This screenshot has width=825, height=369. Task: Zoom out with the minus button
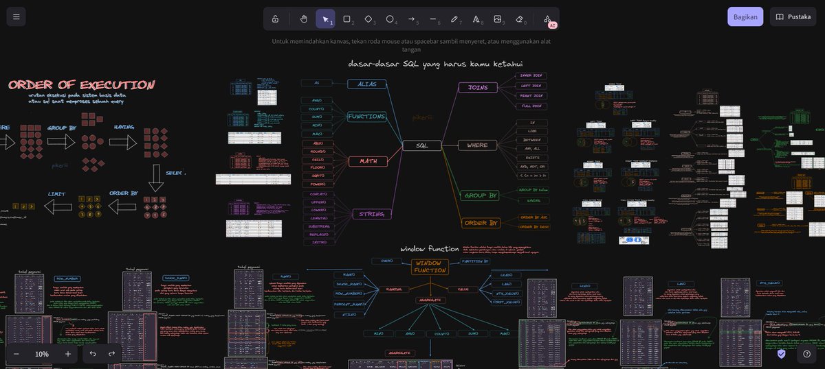[16, 354]
